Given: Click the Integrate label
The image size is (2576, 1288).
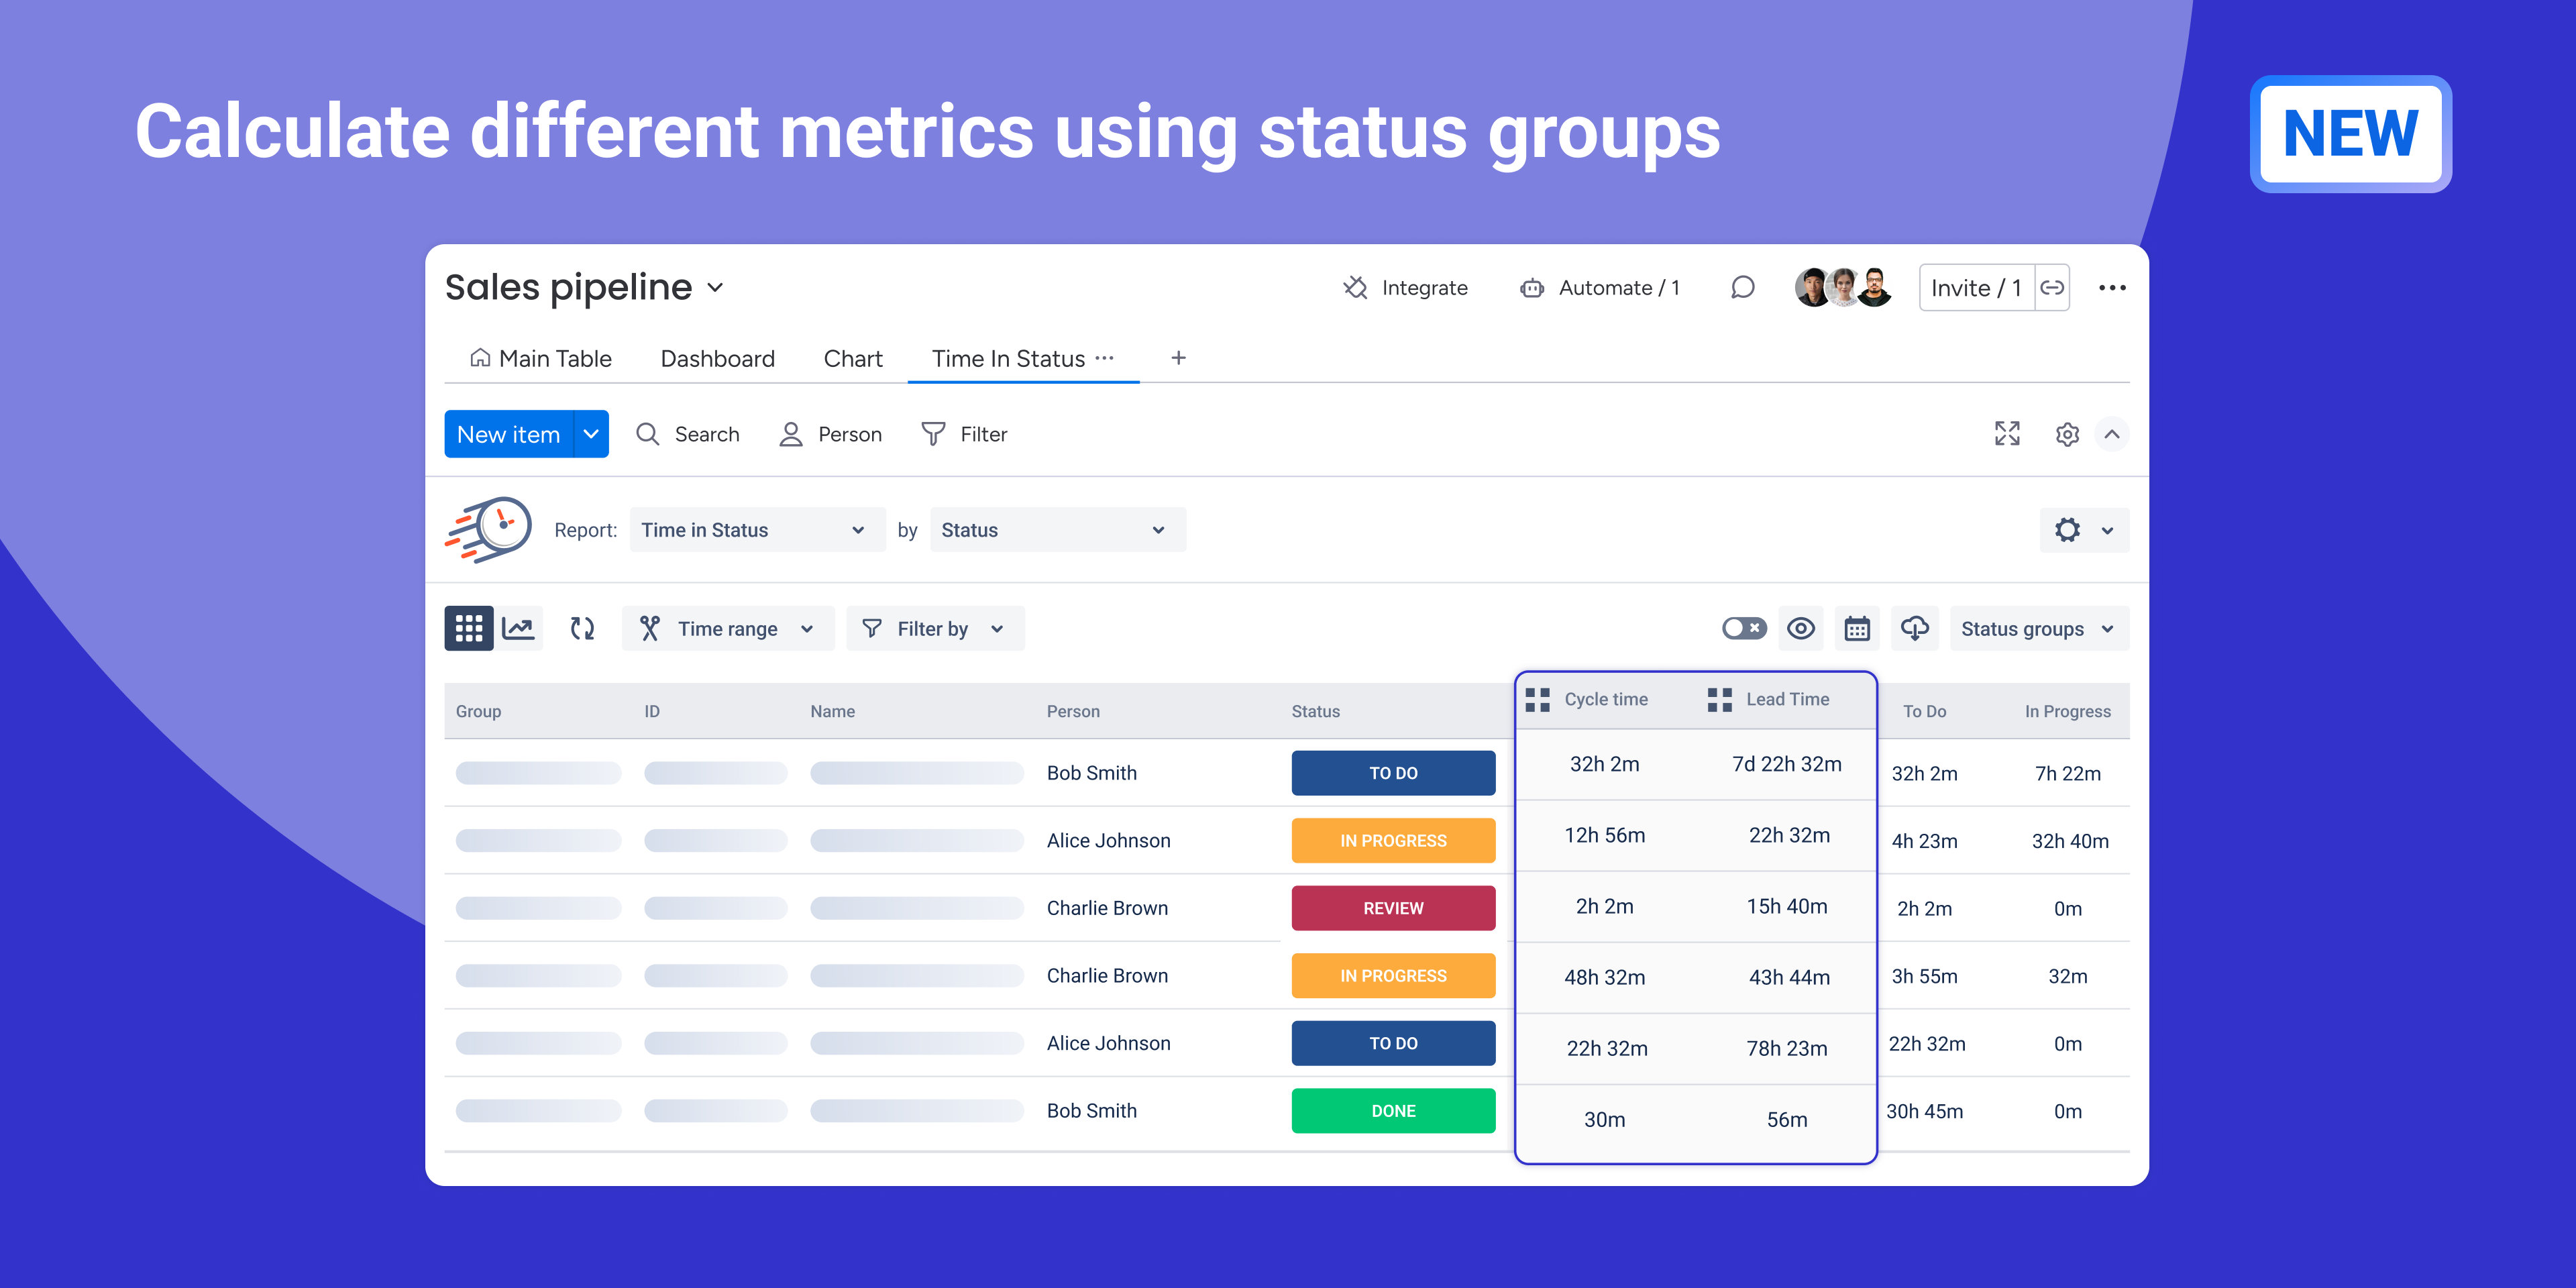Looking at the screenshot, I should click(x=1424, y=288).
